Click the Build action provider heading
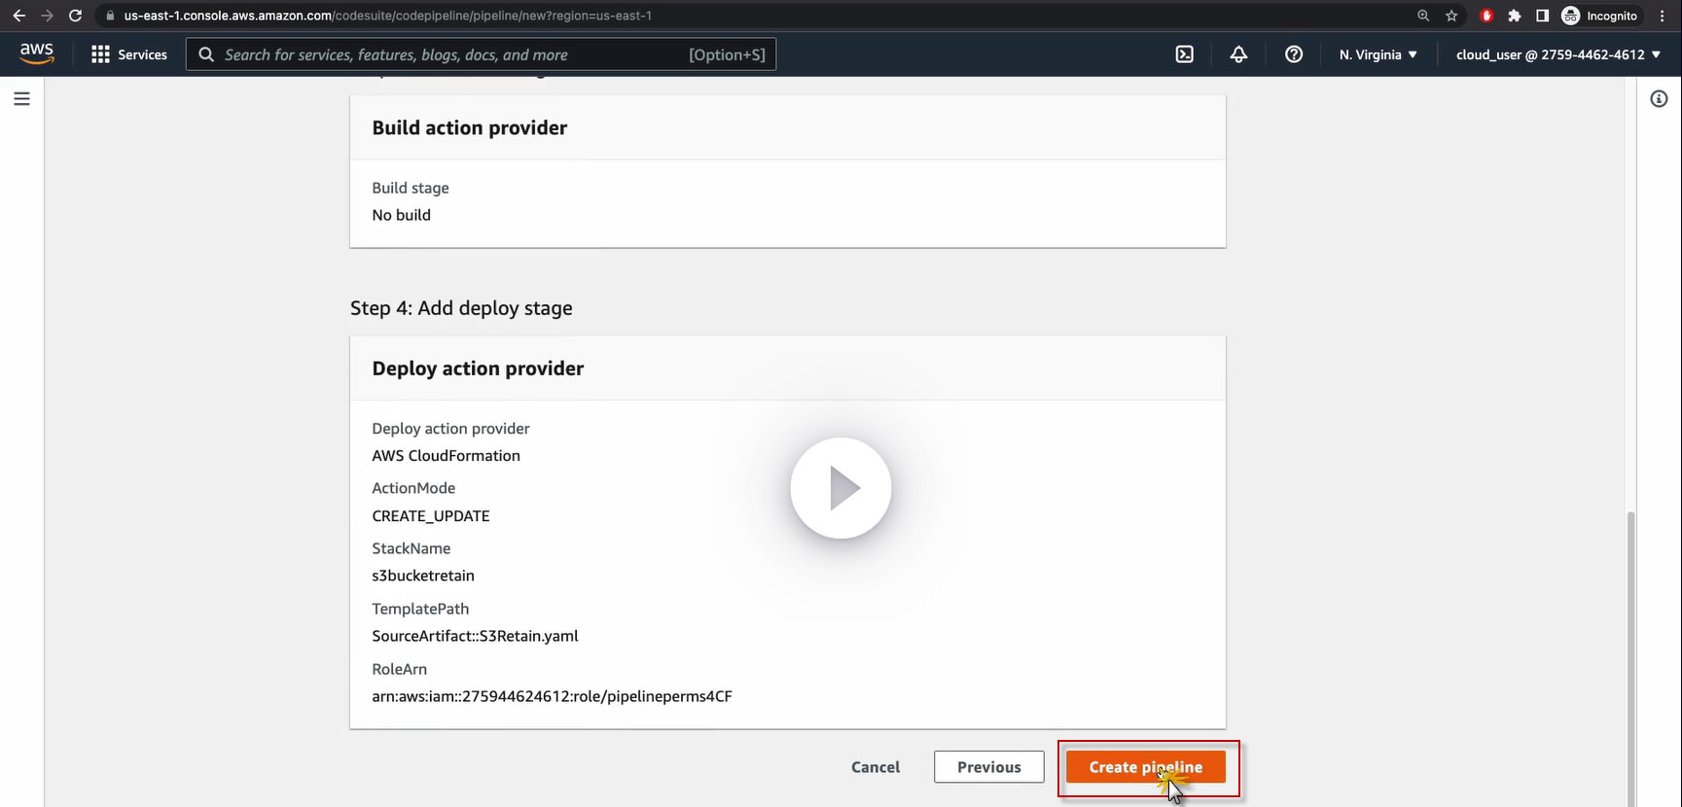Viewport: 1682px width, 807px height. 470,128
